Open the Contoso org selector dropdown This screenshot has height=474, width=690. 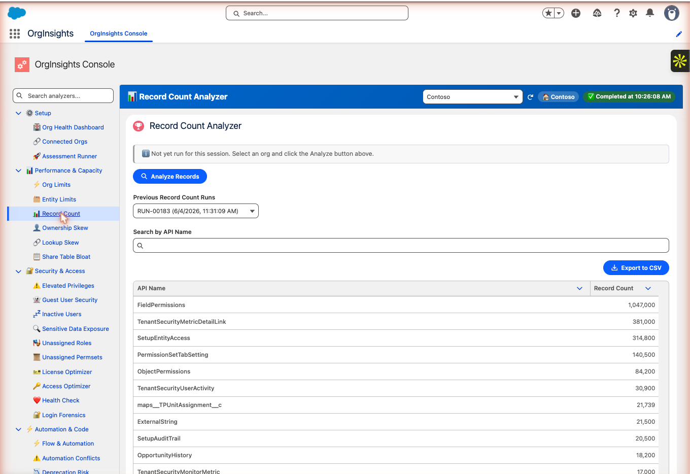pyautogui.click(x=473, y=97)
